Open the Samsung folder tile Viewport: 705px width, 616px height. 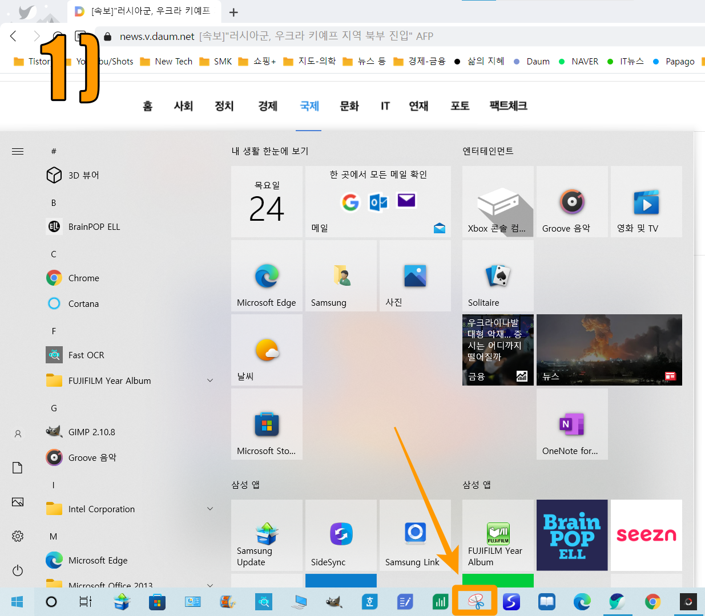click(341, 276)
